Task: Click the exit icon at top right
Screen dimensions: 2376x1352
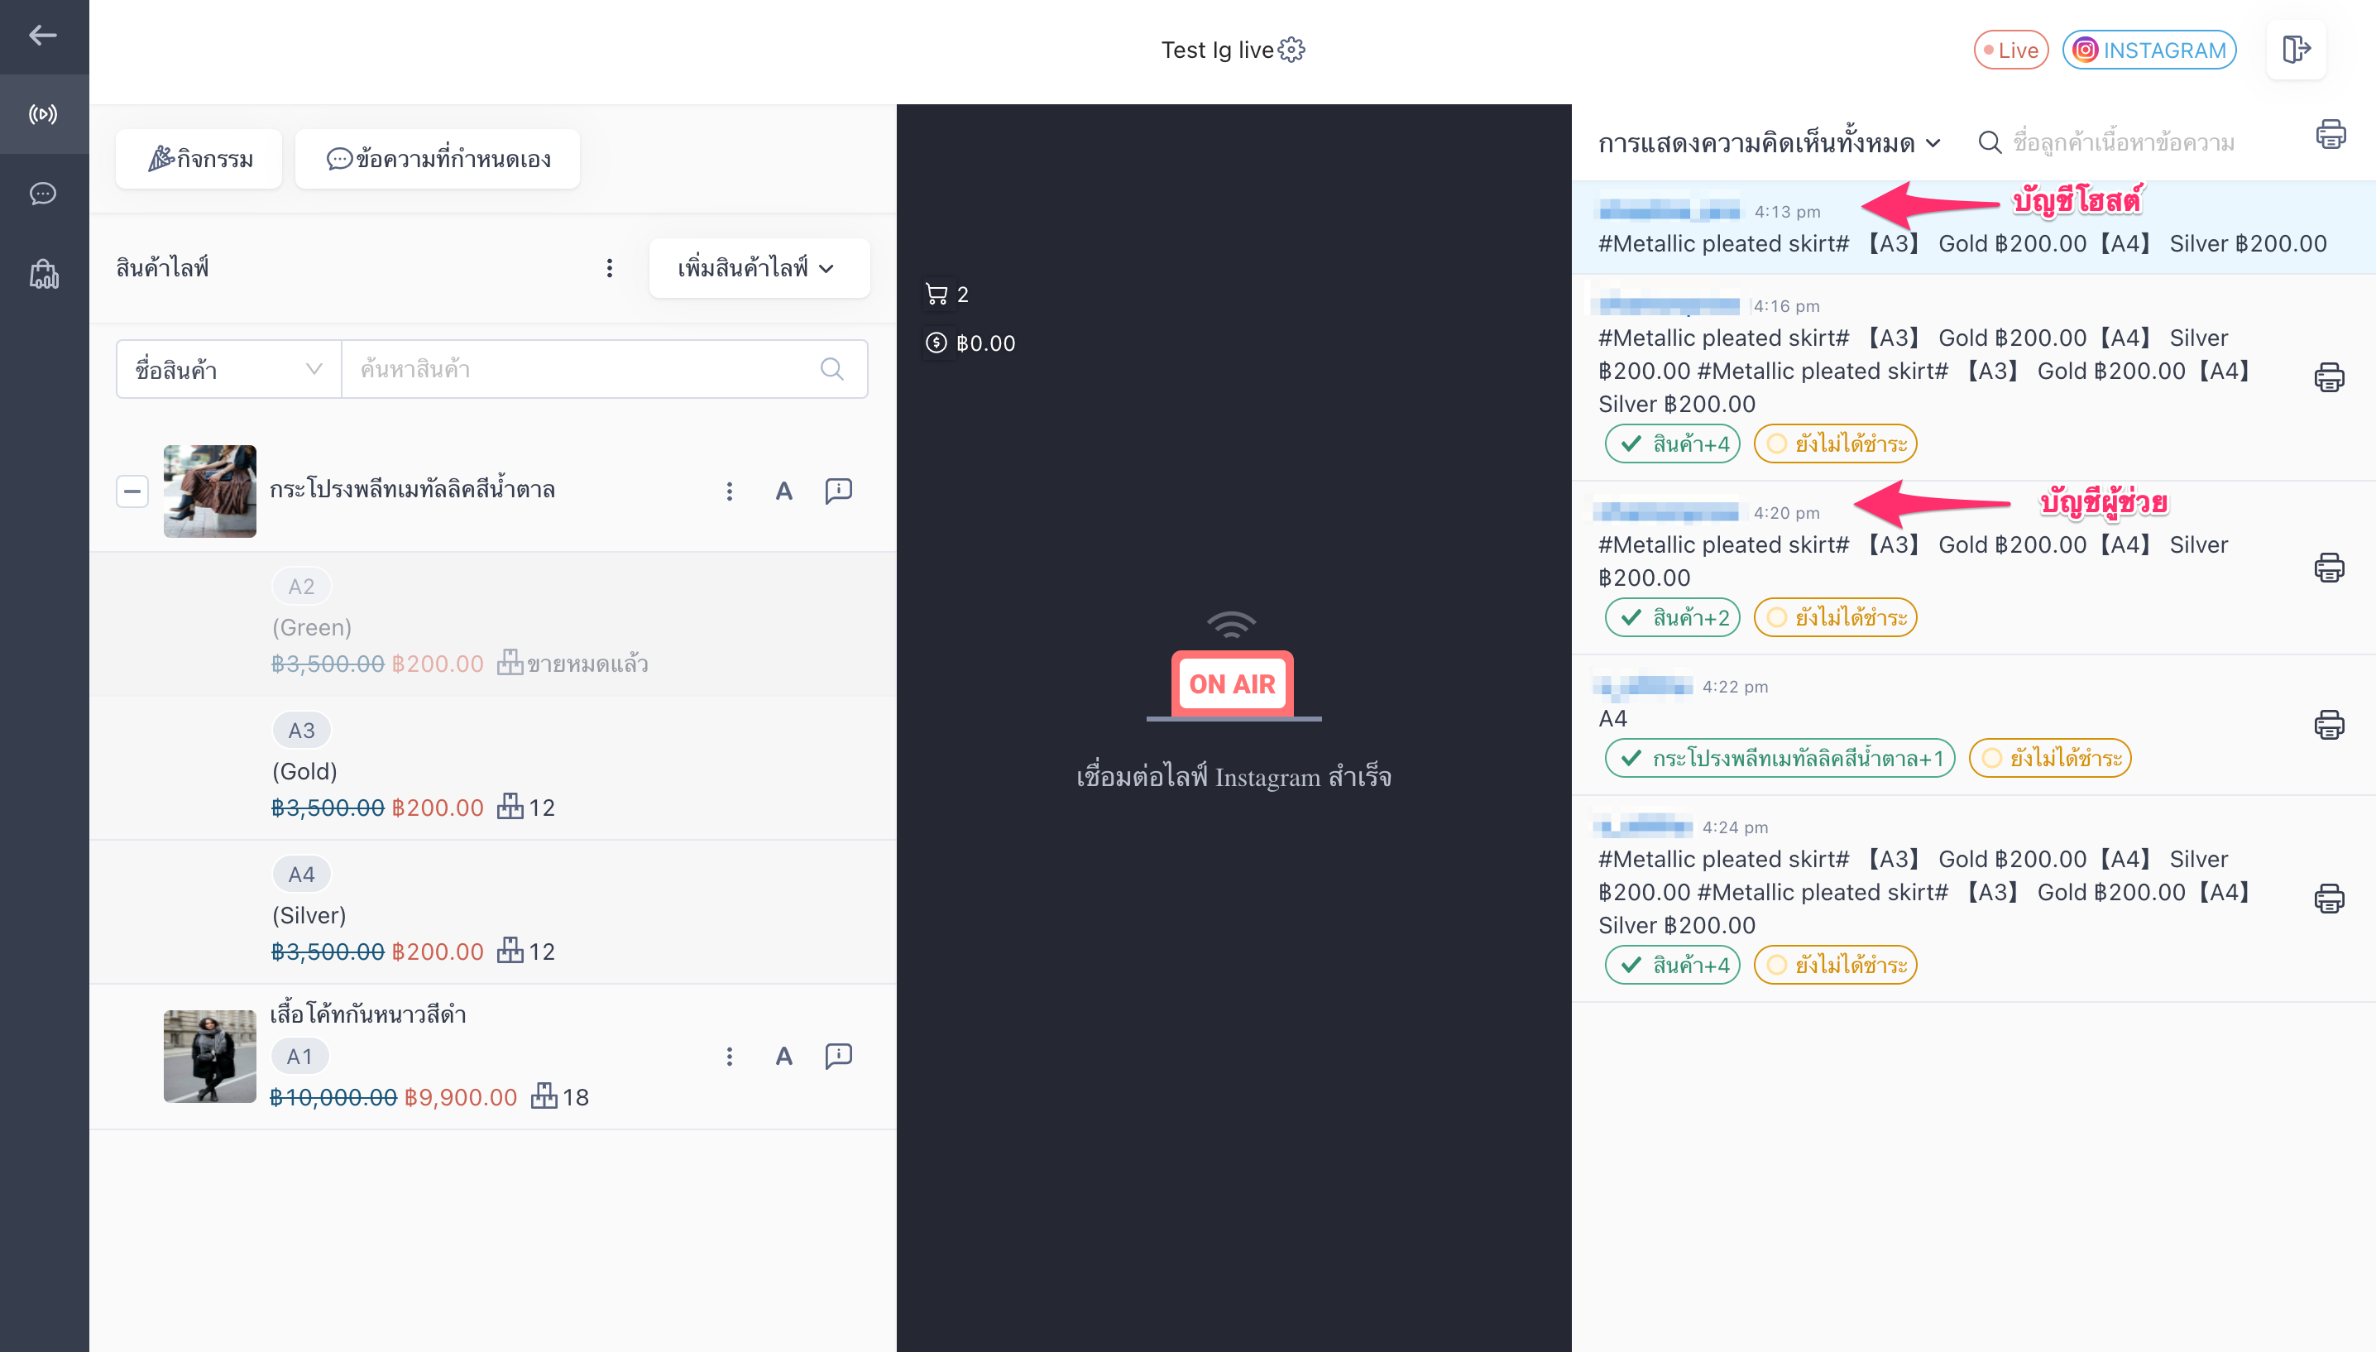Action: [2297, 49]
